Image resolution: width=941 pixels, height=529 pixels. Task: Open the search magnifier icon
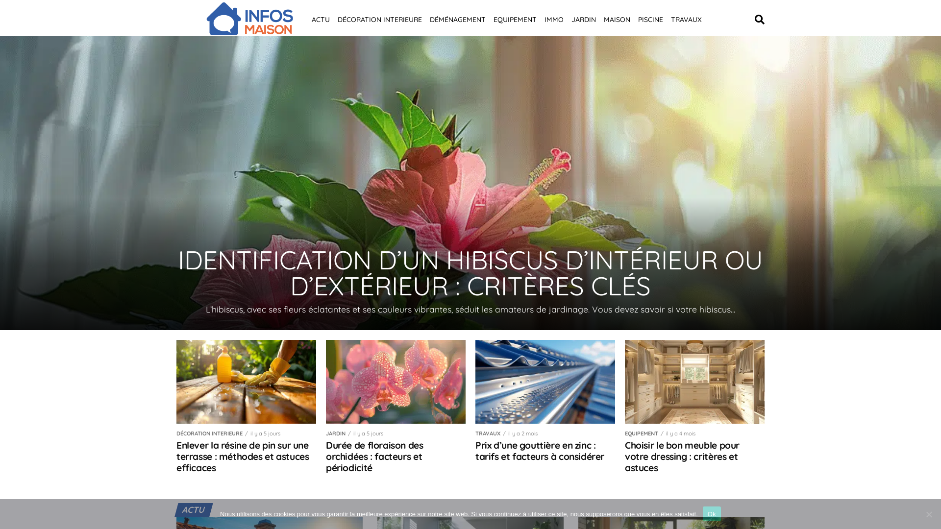coord(759,20)
